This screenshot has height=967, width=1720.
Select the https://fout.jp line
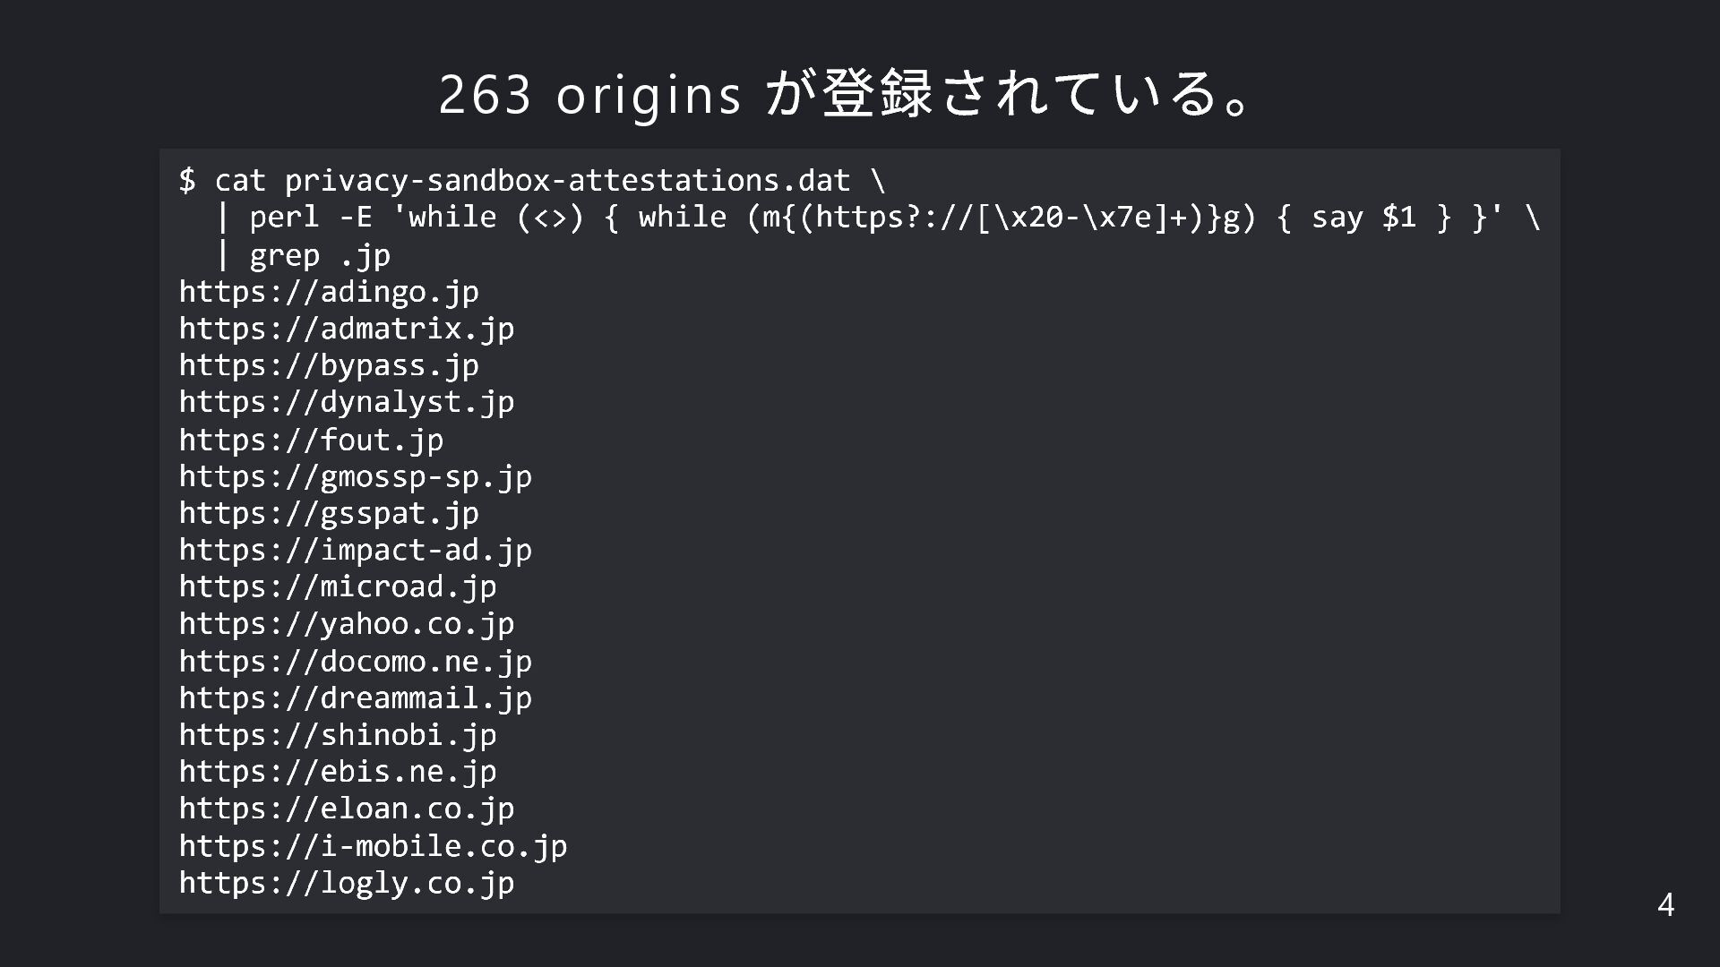pyautogui.click(x=311, y=440)
